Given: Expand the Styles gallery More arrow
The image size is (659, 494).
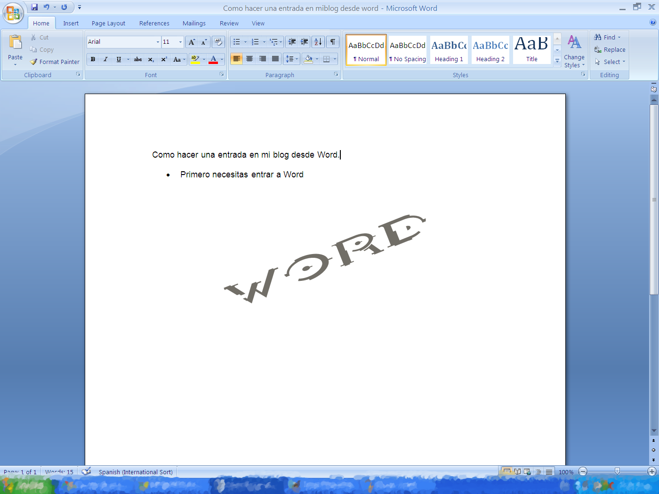Looking at the screenshot, I should click(x=557, y=61).
